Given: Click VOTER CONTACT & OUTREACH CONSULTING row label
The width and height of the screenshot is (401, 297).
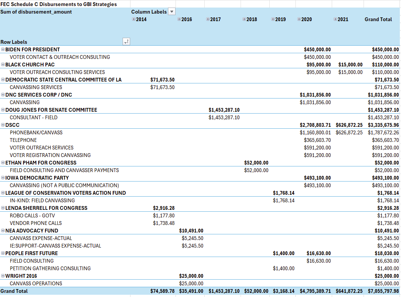Looking at the screenshot, I should (x=60, y=57).
